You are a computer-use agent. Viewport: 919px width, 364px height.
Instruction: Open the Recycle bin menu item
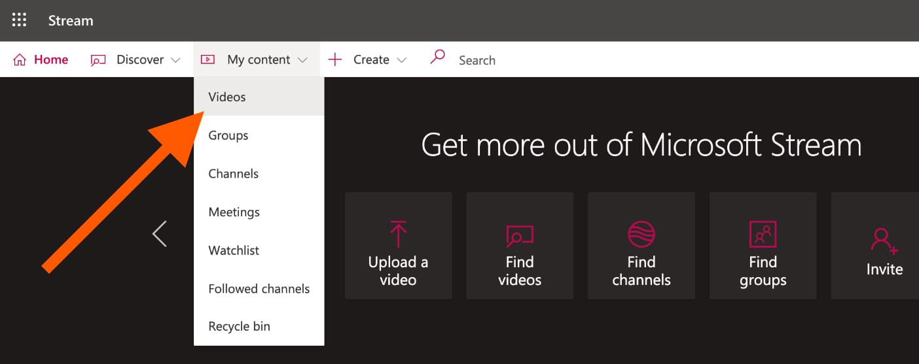pyautogui.click(x=239, y=327)
